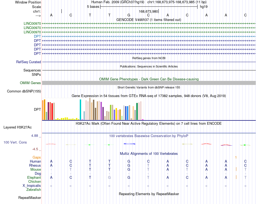The image size is (256, 204).
Task: Click the Multiz Alignments of 100 Vertebrates title
Action: (x=149, y=153)
